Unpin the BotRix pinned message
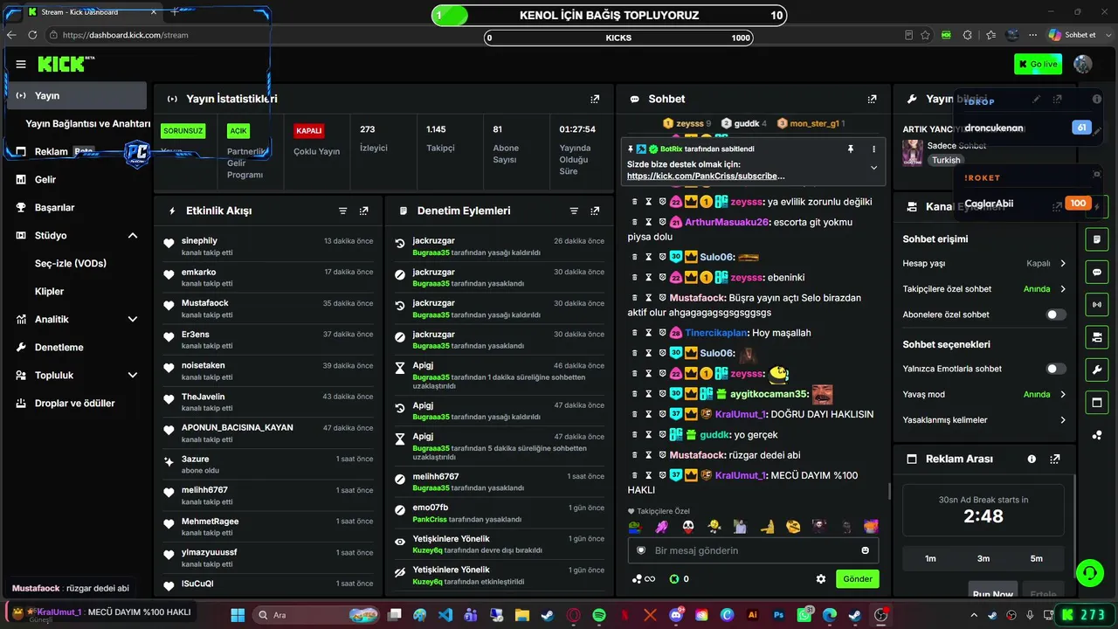The image size is (1118, 629). point(850,149)
